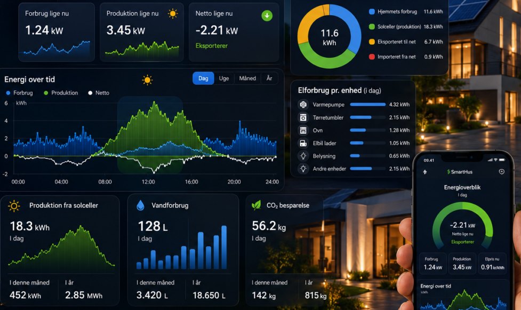This screenshot has width=521, height=310.
Task: Tap the Elpris nu tile on the phone
Action: (x=492, y=264)
